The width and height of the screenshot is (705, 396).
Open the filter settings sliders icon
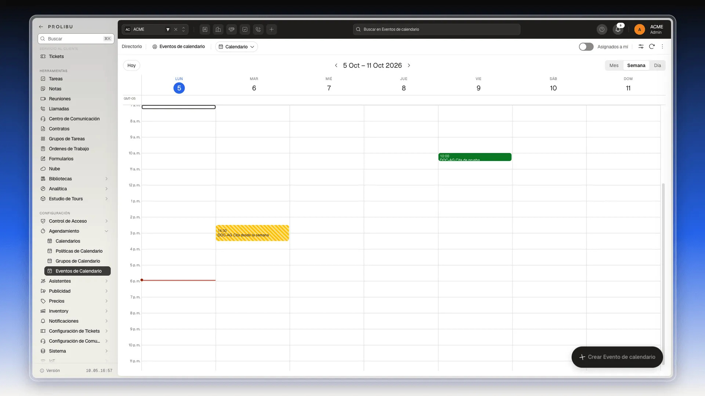tap(641, 47)
